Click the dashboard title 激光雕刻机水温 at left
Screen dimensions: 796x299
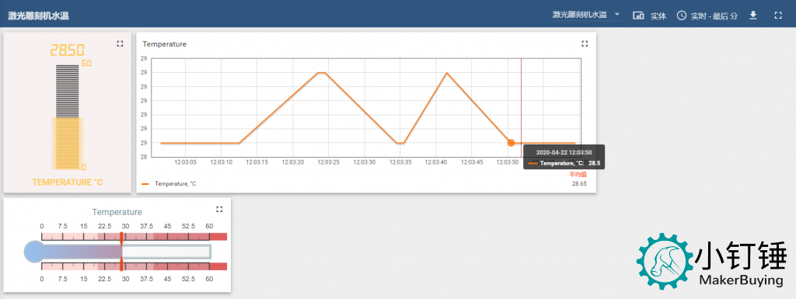pyautogui.click(x=39, y=16)
